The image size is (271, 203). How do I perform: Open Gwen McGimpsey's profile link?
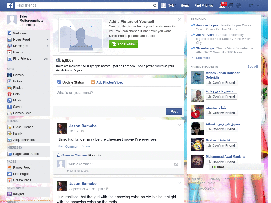pyautogui.click(x=74, y=155)
